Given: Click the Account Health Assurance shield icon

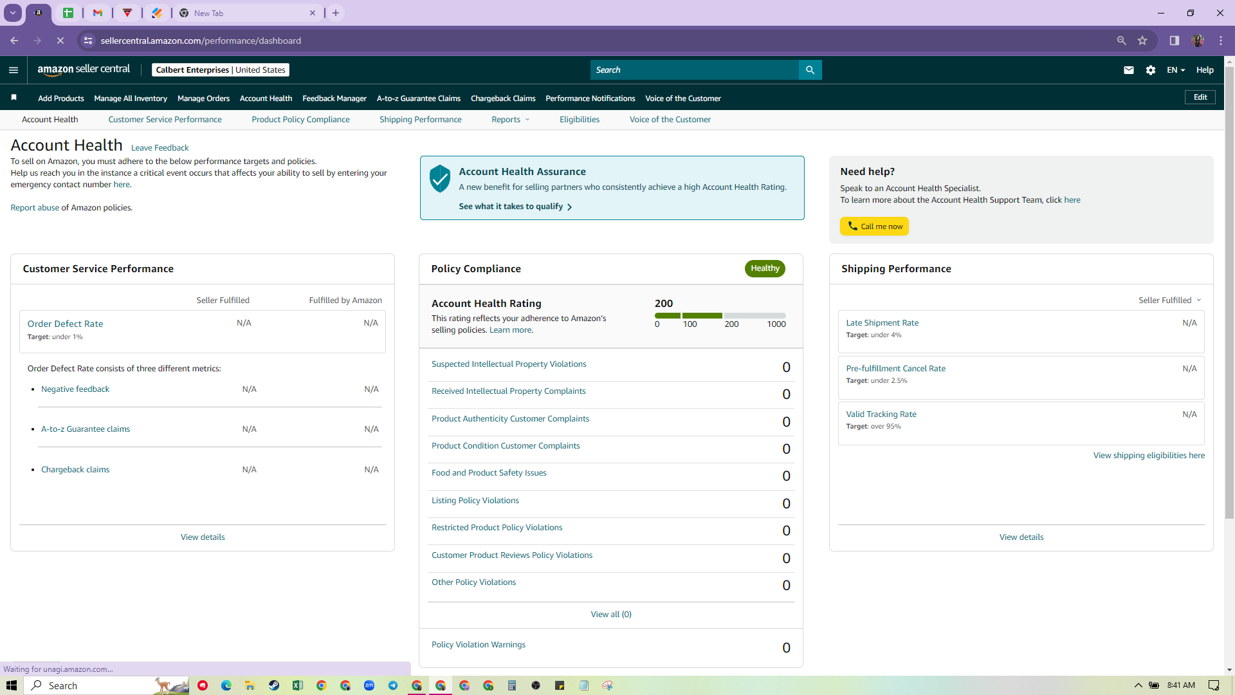Looking at the screenshot, I should point(440,178).
